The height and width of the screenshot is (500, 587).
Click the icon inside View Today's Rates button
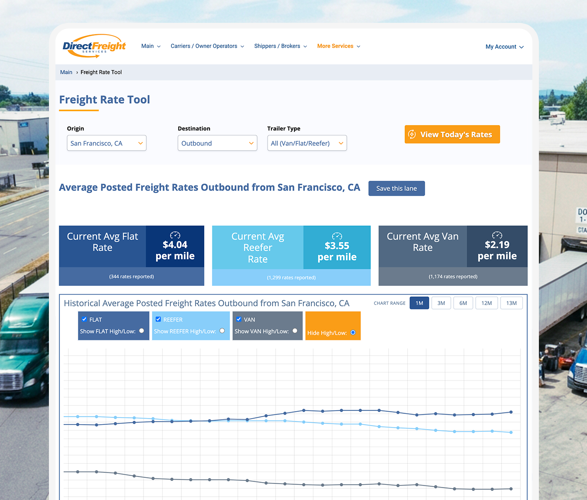pyautogui.click(x=412, y=134)
